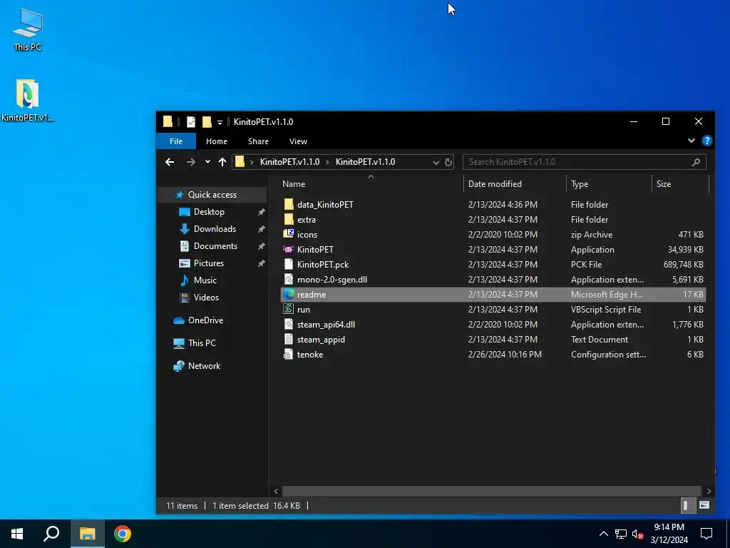This screenshot has height=548, width=730.
Task: Launch Google Chrome from taskbar
Action: (x=123, y=534)
